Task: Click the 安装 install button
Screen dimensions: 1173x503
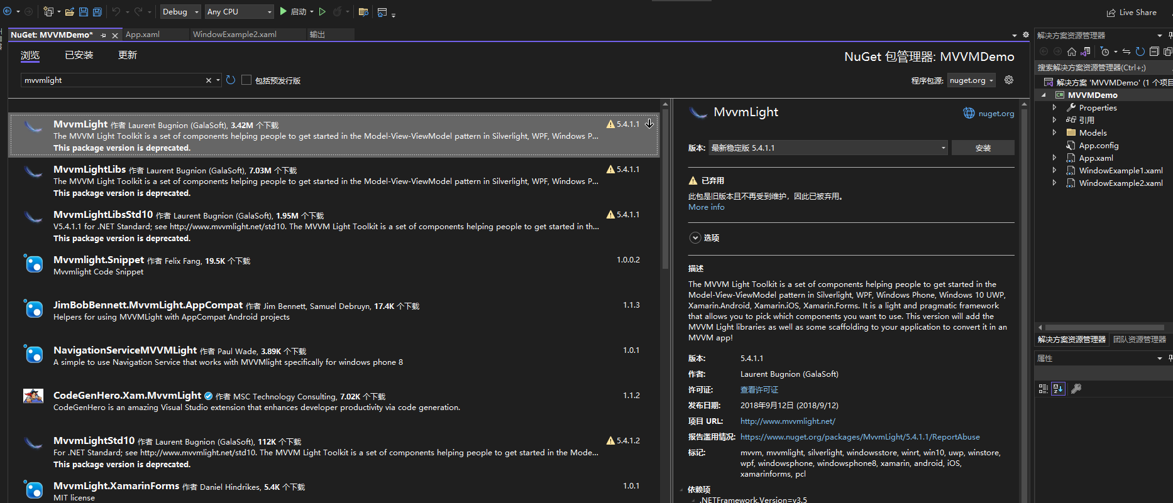Action: (x=983, y=148)
